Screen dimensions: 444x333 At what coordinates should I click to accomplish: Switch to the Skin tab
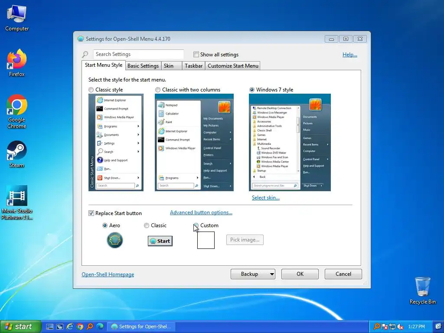point(171,66)
